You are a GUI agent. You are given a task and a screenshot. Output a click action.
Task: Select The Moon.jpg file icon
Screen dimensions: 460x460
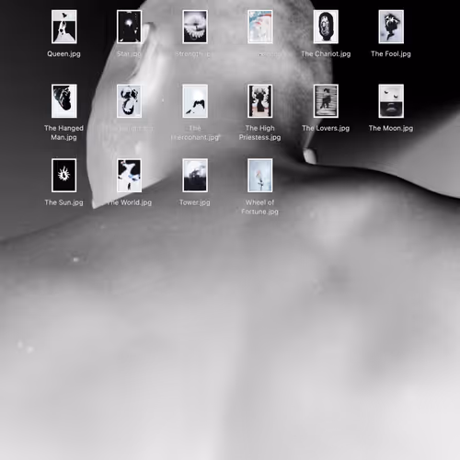pos(391,101)
